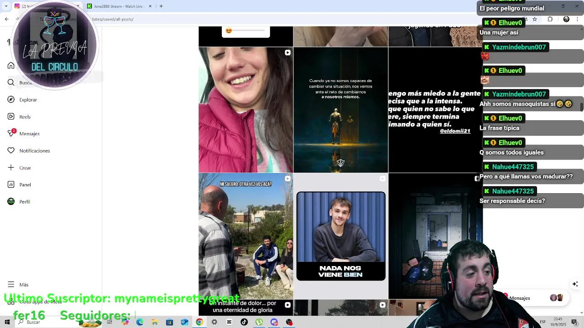584x328 pixels.
Task: Switch to the Jona2888 Stream Kick tab
Action: (119, 6)
